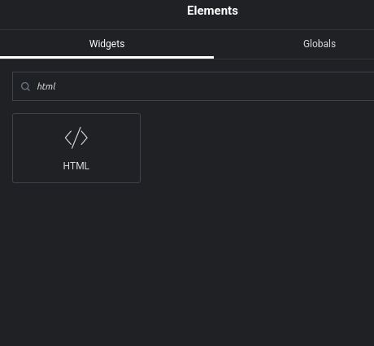The image size is (374, 346).
Task: Click the Elements panel title
Action: tap(212, 11)
